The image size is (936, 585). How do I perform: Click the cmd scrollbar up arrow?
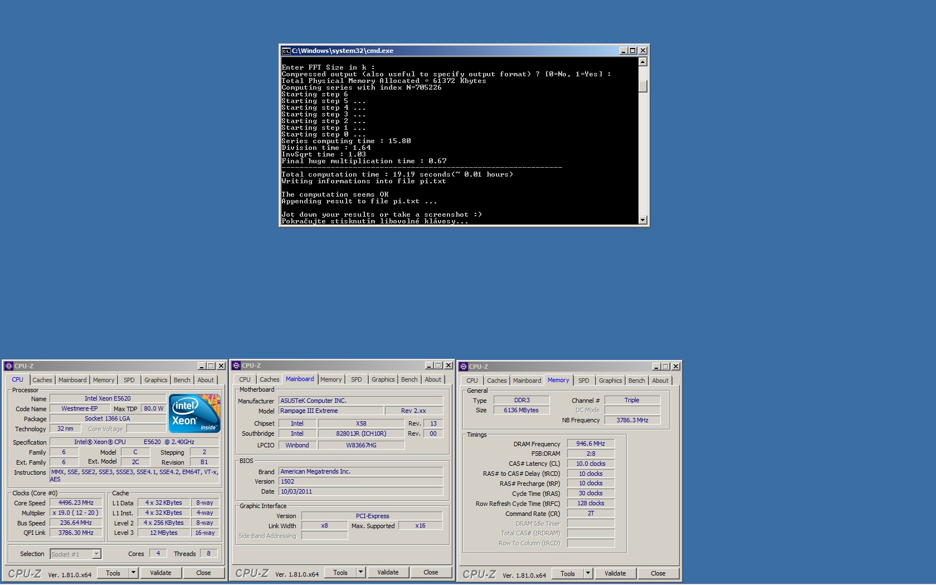click(643, 62)
